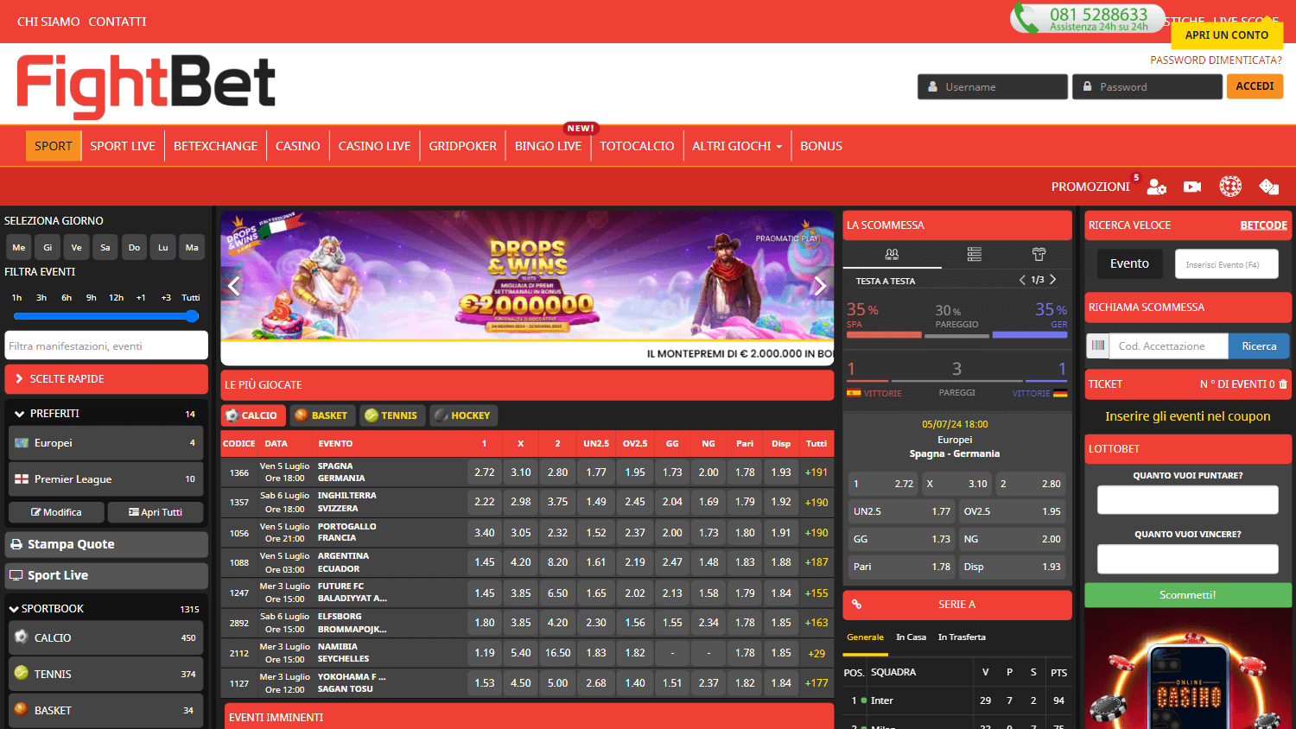Image resolution: width=1296 pixels, height=729 pixels.
Task: Filter by day Lu
Action: pyautogui.click(x=163, y=247)
